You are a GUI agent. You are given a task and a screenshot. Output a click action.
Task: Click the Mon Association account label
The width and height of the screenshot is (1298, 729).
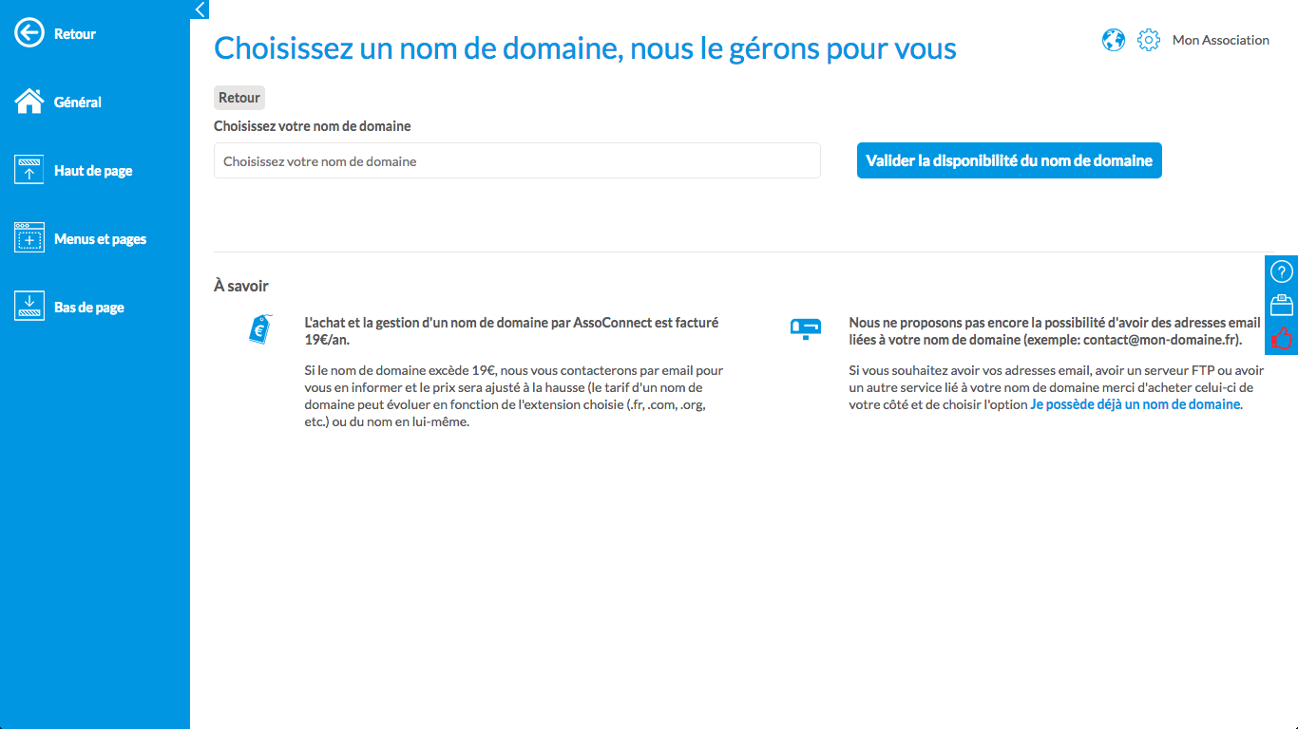click(1221, 40)
